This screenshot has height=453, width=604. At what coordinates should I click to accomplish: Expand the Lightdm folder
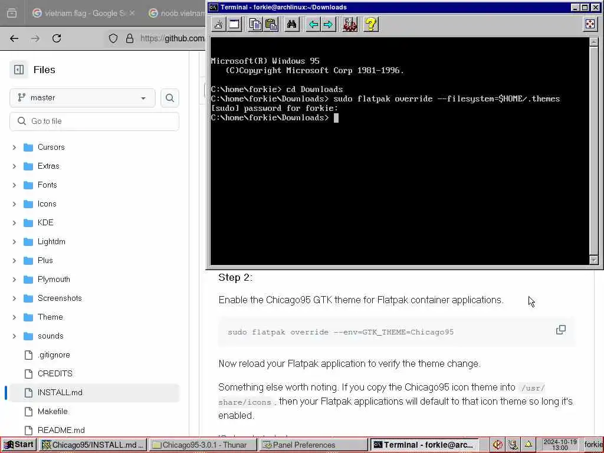(x=14, y=242)
